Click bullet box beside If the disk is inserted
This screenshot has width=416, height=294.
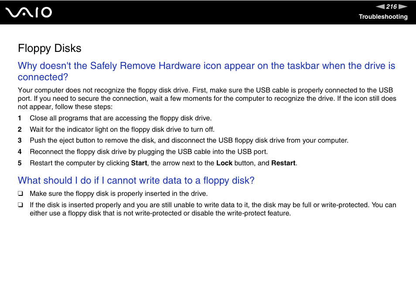[20, 205]
